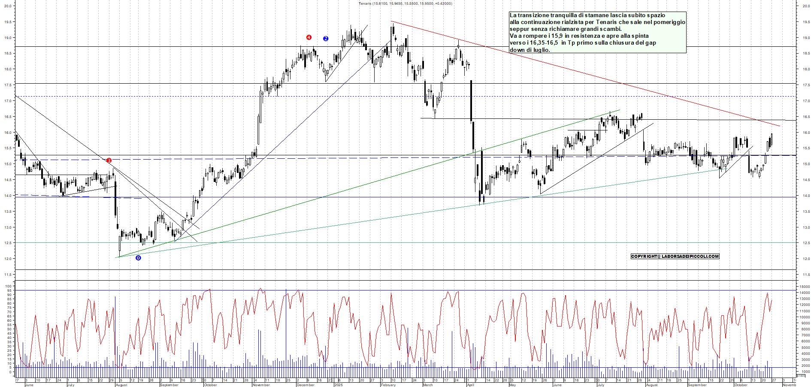811x387 pixels.
Task: Select the blue circled marker 2
Action: coord(325,39)
